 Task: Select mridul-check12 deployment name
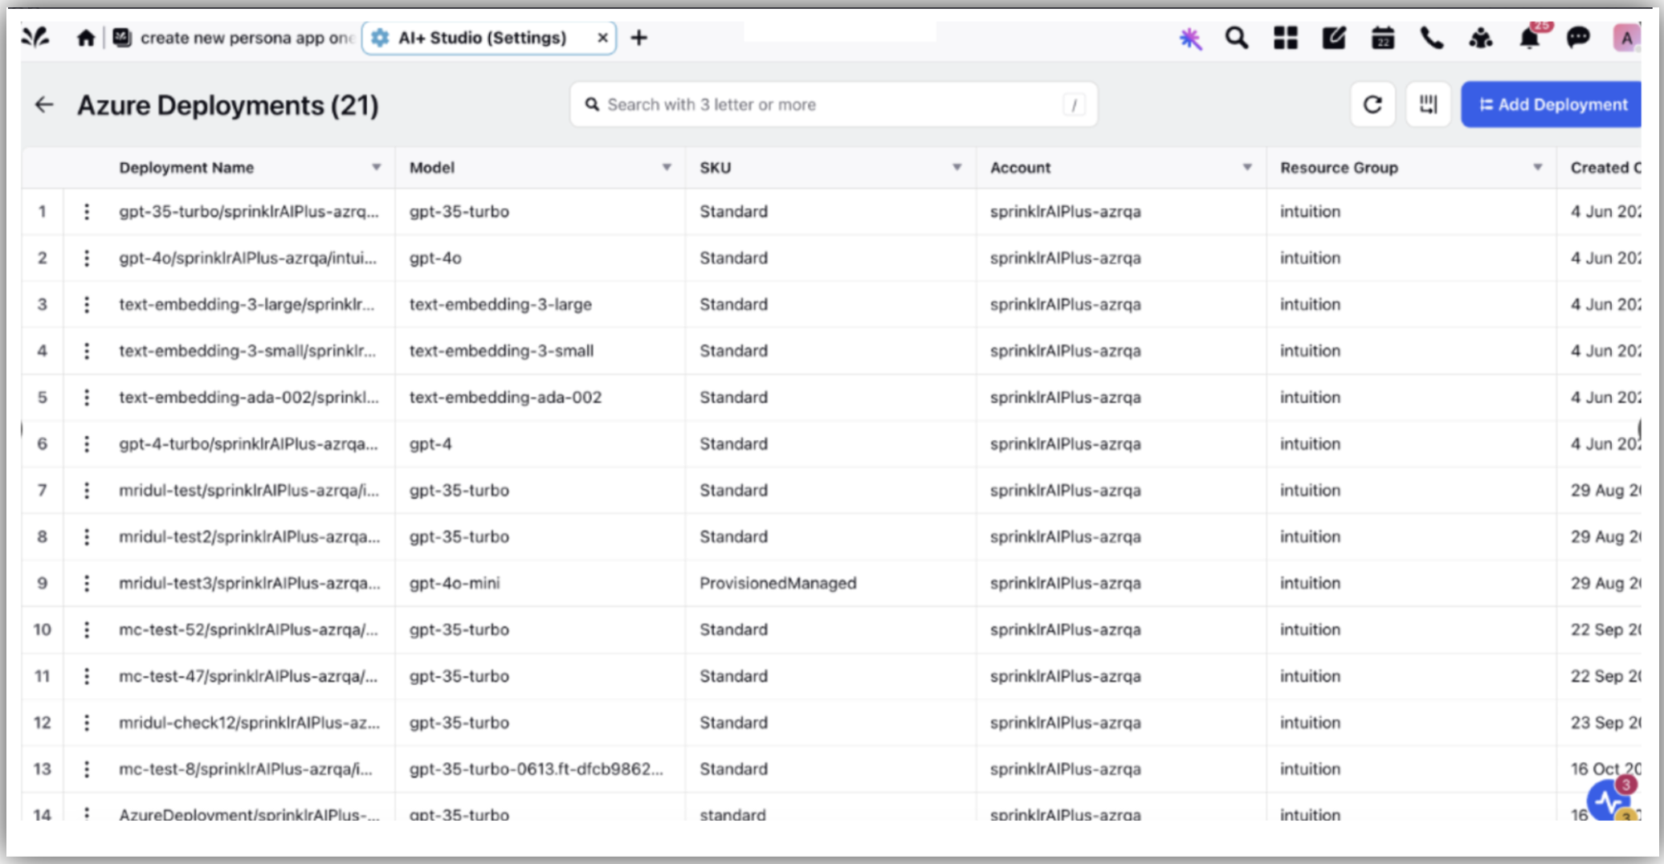point(249,723)
